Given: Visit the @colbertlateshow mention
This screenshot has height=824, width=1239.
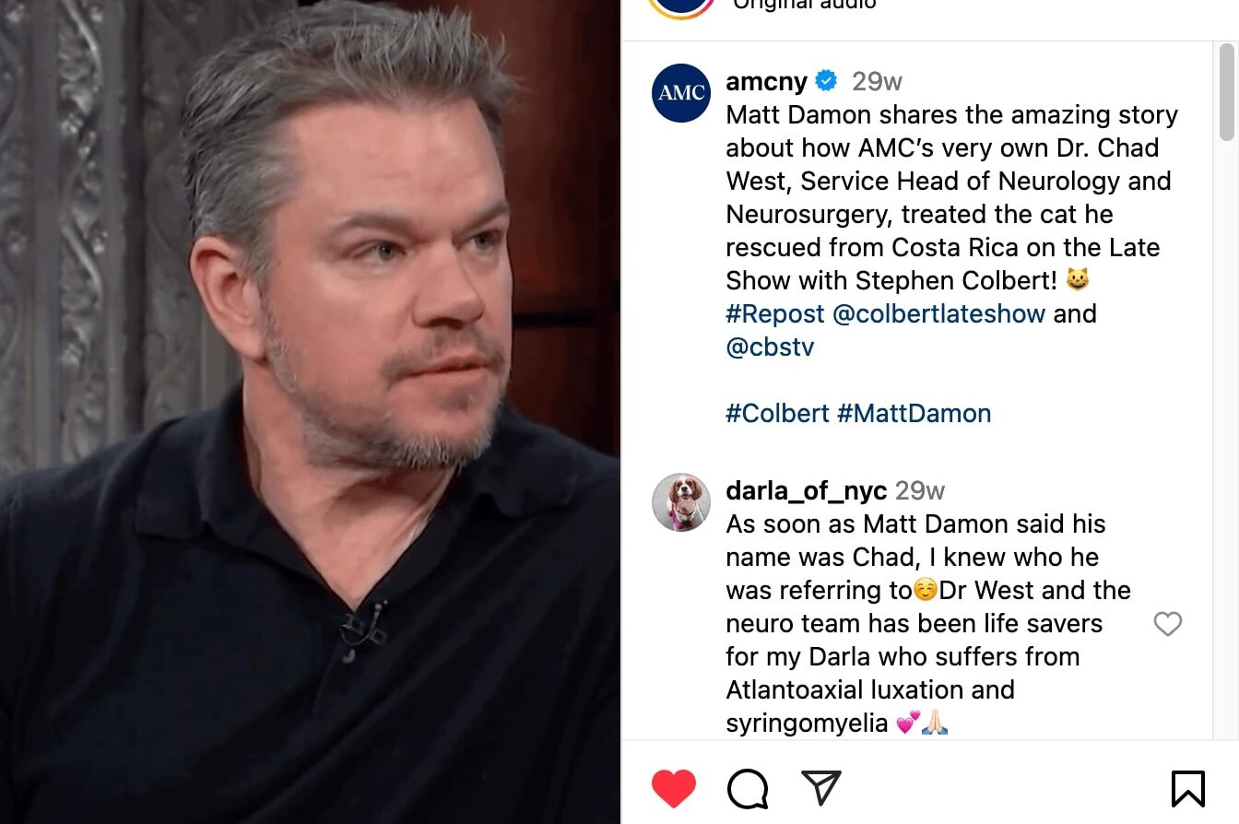Looking at the screenshot, I should click(938, 313).
